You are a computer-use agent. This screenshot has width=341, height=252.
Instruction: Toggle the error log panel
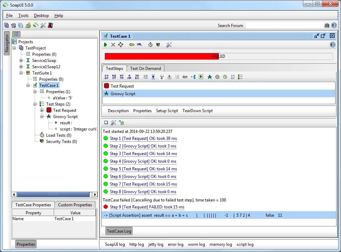(176, 244)
